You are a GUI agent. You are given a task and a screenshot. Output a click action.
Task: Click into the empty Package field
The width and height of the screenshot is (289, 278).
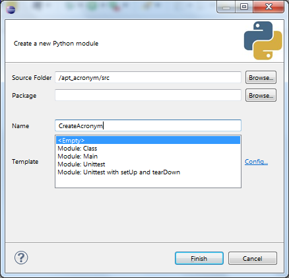tap(148, 95)
